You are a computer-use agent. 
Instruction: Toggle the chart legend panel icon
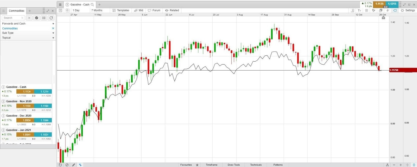pyautogui.click(x=352, y=10)
